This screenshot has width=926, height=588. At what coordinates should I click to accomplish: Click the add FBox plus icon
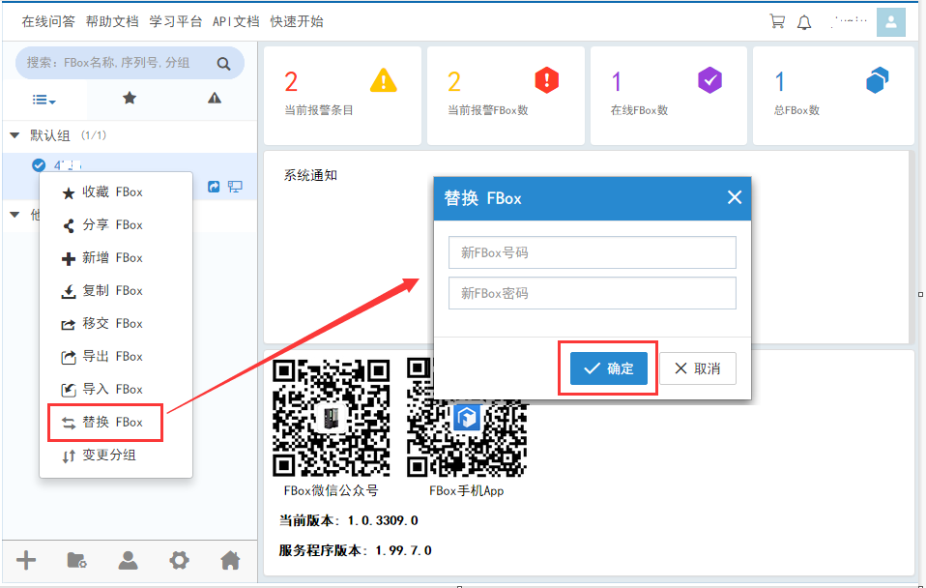[x=26, y=560]
